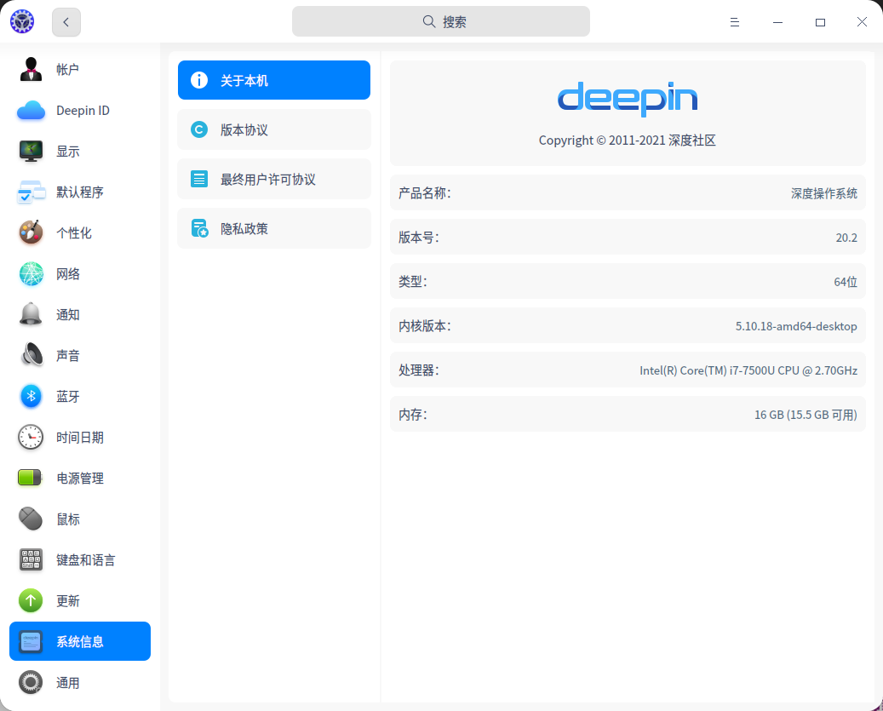Click the Date and Time (时间日期) clock icon

tap(32, 437)
